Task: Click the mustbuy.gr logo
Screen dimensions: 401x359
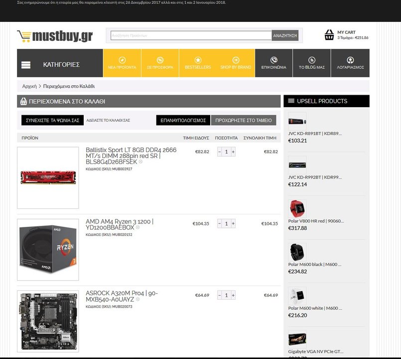Action: click(x=55, y=36)
